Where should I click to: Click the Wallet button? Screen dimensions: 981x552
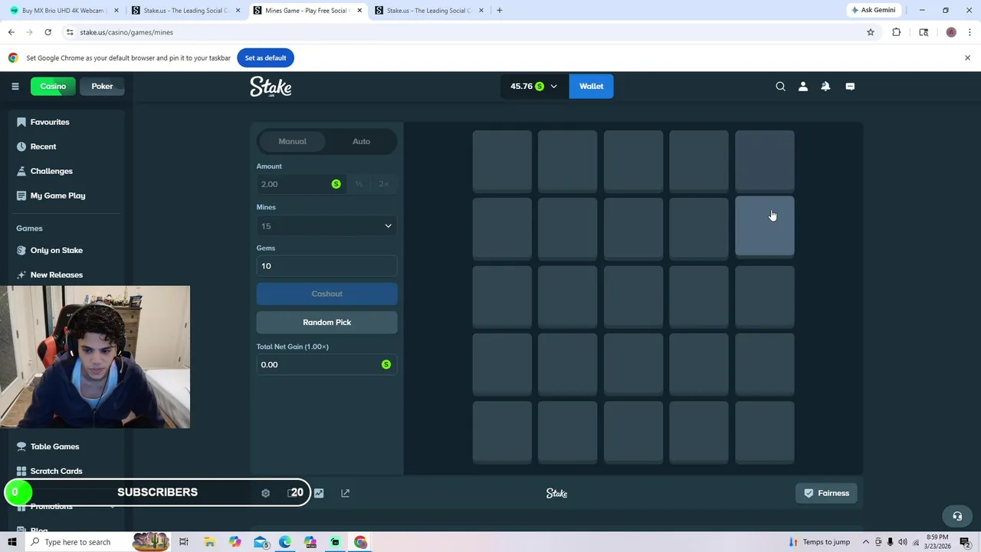point(591,87)
